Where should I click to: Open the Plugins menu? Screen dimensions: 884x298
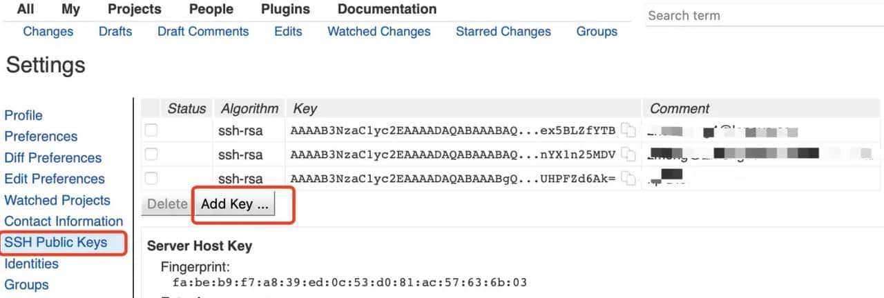(x=285, y=10)
